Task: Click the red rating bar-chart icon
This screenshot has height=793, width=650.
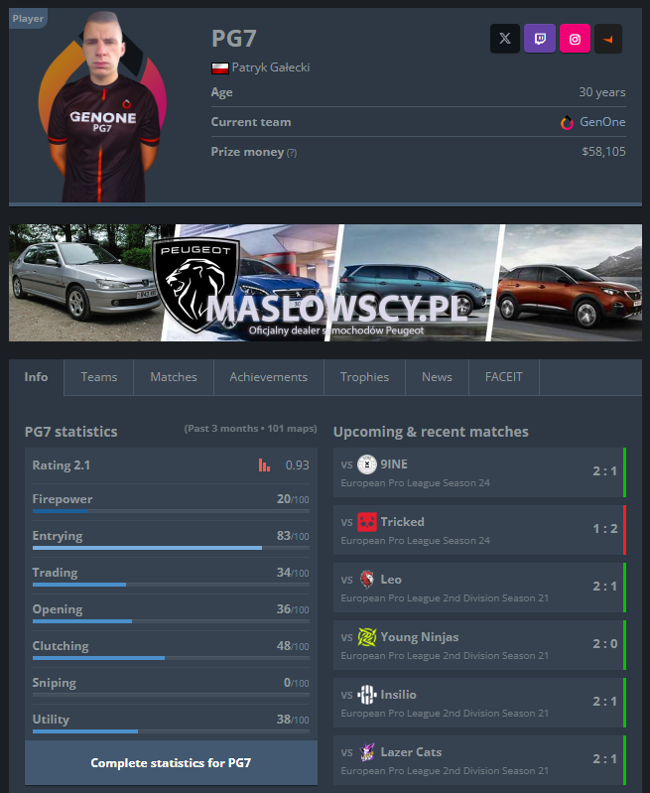Action: coord(264,464)
